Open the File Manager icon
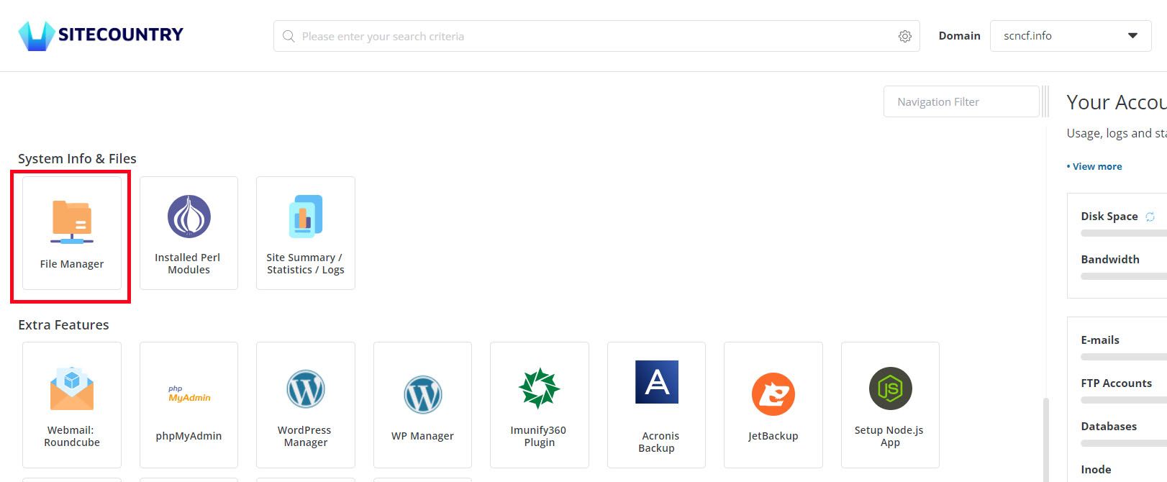The height and width of the screenshot is (482, 1167). tap(72, 222)
